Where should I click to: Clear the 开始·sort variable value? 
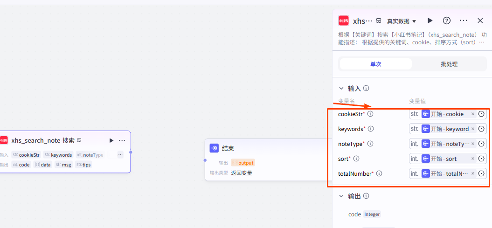coord(472,159)
